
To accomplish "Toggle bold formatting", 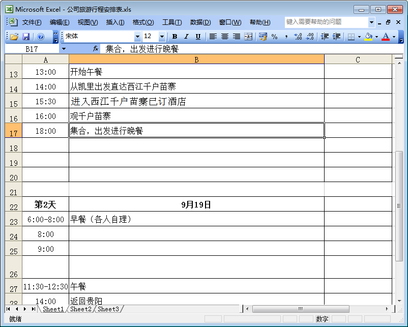I will pos(174,37).
